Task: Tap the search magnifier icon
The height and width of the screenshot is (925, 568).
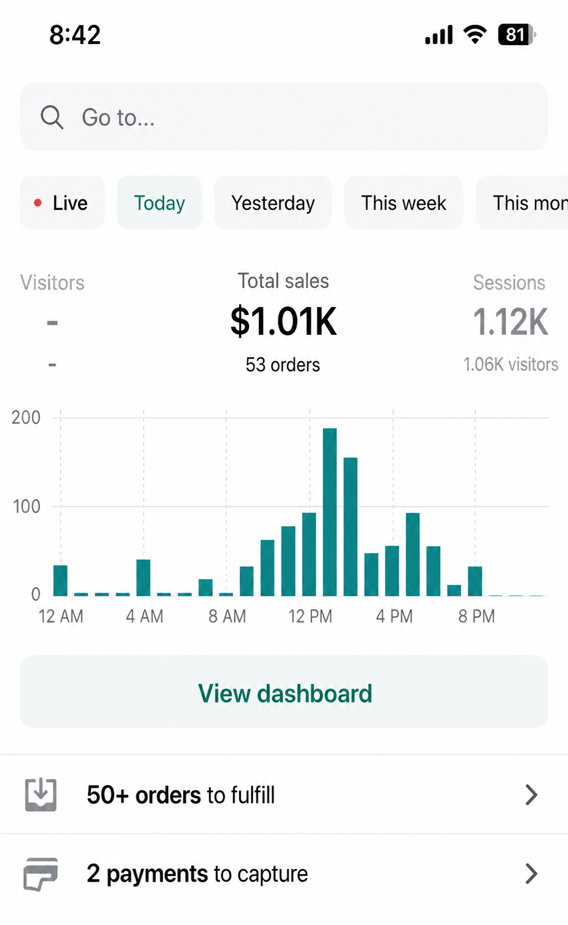Action: [x=52, y=117]
